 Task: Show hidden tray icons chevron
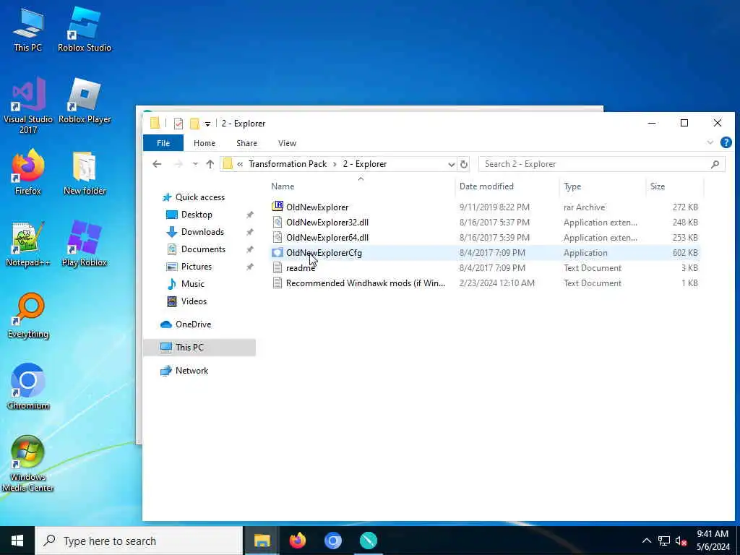point(647,541)
